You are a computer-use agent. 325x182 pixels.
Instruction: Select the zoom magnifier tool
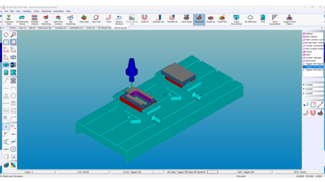[13, 34]
